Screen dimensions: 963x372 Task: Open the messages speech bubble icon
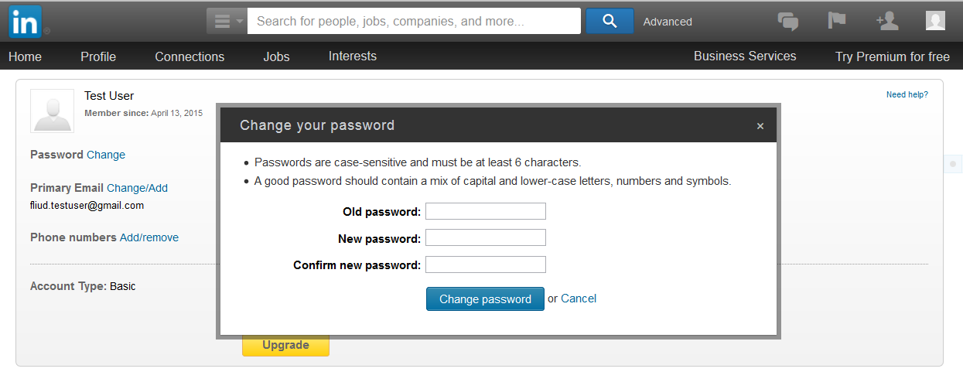[787, 21]
